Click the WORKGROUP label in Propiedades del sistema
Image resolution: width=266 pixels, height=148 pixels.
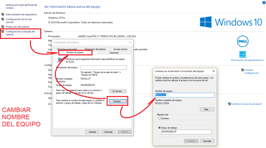tap(88, 85)
